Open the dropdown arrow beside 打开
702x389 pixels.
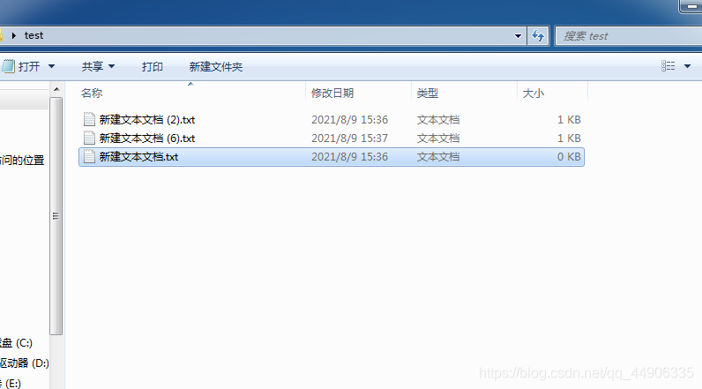(51, 67)
